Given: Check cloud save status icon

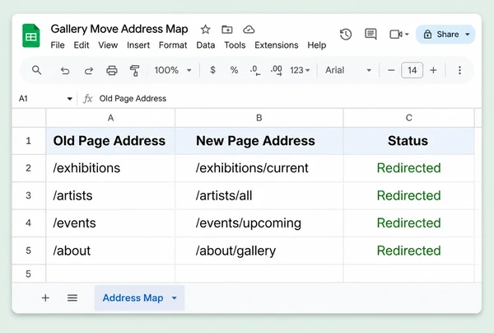Looking at the screenshot, I should [x=249, y=30].
